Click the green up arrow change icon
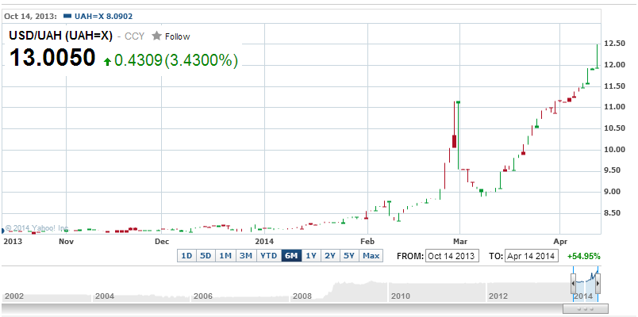The width and height of the screenshot is (638, 317). tap(107, 62)
